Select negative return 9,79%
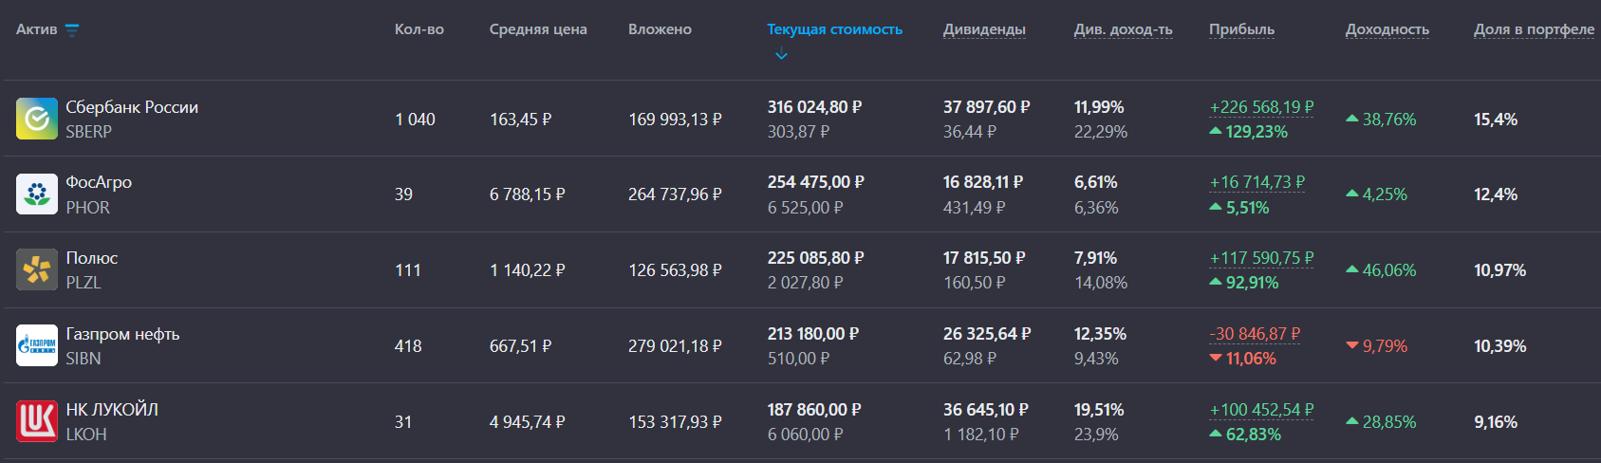 click(1377, 346)
